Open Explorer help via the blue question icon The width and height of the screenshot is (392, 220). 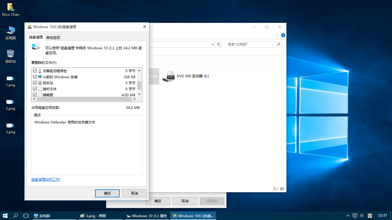[283, 35]
